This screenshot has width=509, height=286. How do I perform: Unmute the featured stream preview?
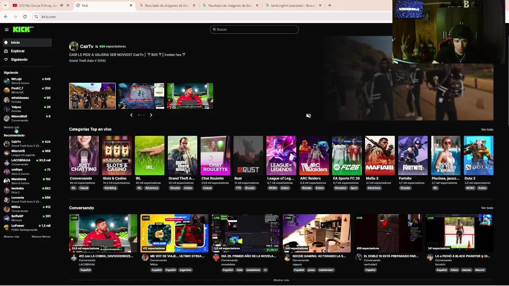pos(309,116)
